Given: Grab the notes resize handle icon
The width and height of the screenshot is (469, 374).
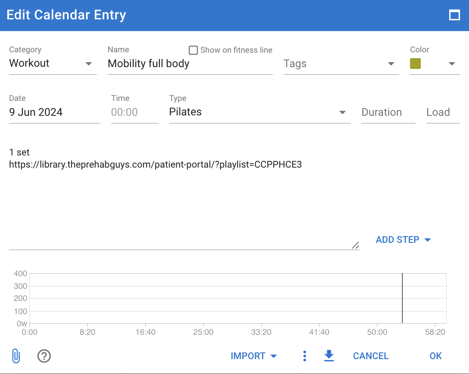Looking at the screenshot, I should coord(355,246).
